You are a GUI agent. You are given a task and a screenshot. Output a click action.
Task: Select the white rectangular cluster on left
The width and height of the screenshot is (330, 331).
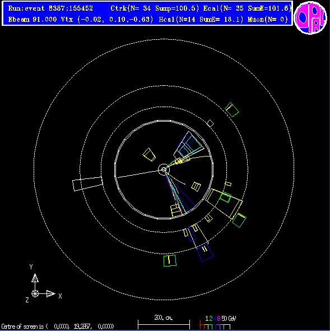point(87,184)
